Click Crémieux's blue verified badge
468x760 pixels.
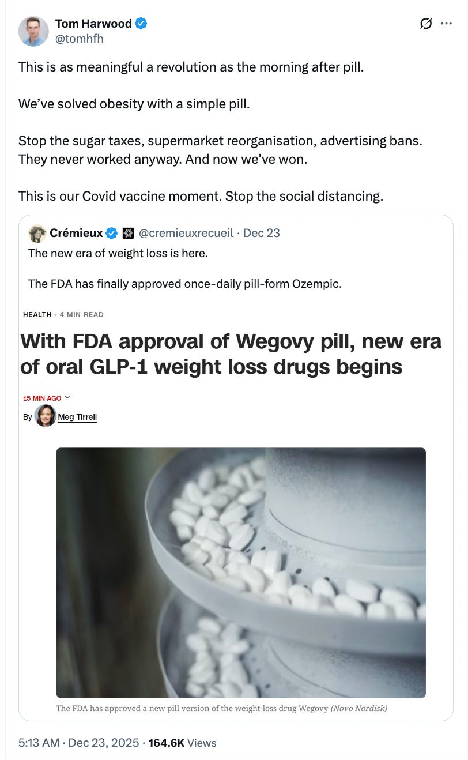(x=112, y=233)
